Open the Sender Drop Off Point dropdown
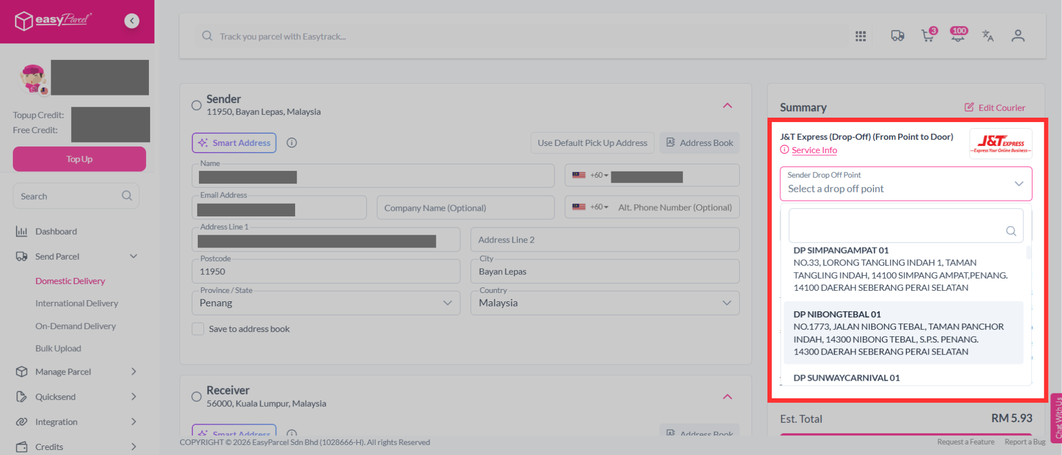This screenshot has width=1062, height=455. (x=906, y=184)
